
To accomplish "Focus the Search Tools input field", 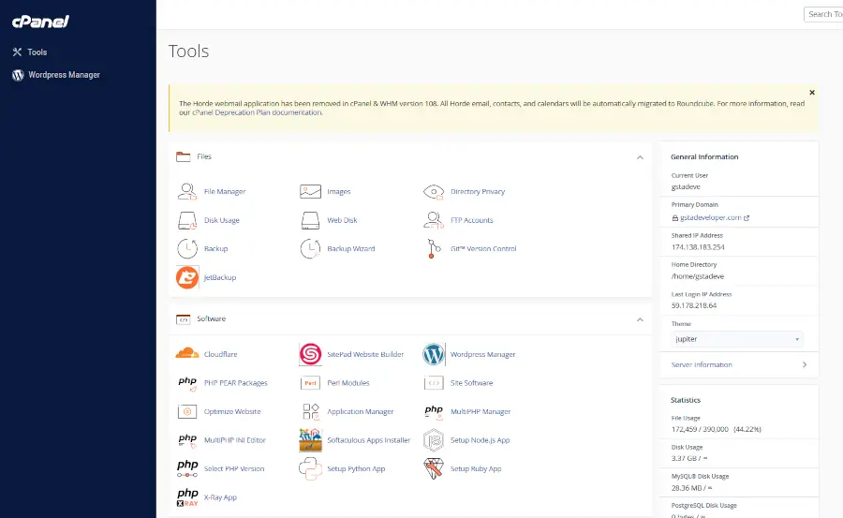I will 823,15.
